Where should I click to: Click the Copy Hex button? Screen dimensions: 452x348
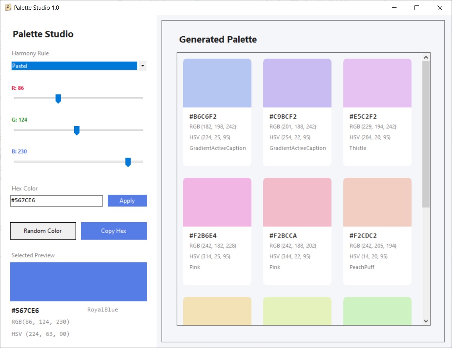(x=114, y=231)
